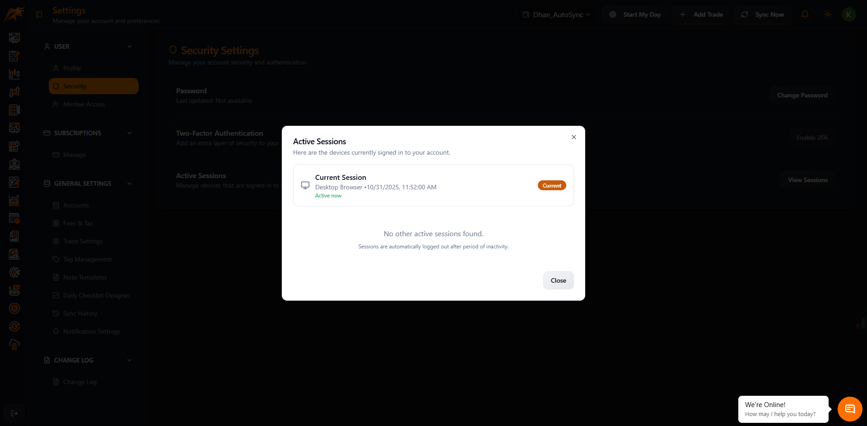Click the logout icon at sidebar bottom
Image resolution: width=867 pixels, height=426 pixels.
coord(14,413)
